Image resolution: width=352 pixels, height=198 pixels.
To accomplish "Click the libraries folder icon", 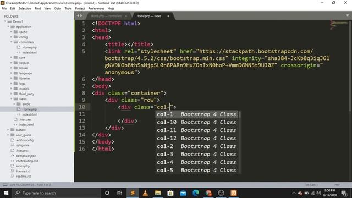I will pyautogui.click(x=15, y=78).
